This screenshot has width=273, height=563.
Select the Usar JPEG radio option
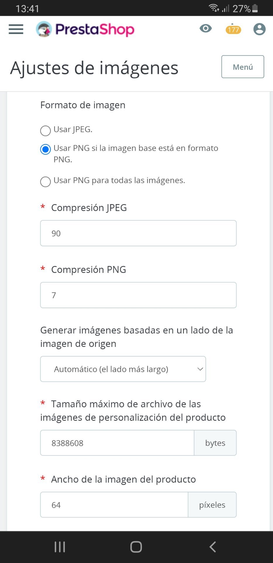(46, 131)
